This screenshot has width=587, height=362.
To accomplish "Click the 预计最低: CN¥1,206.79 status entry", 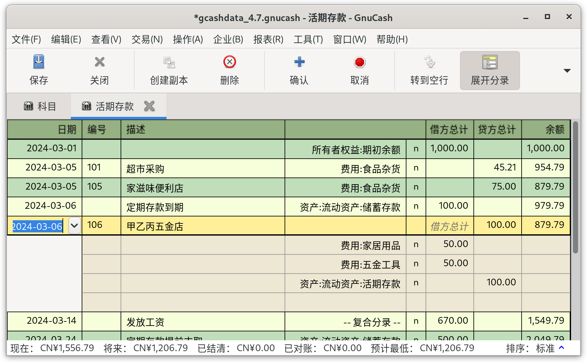I will pos(422,348).
